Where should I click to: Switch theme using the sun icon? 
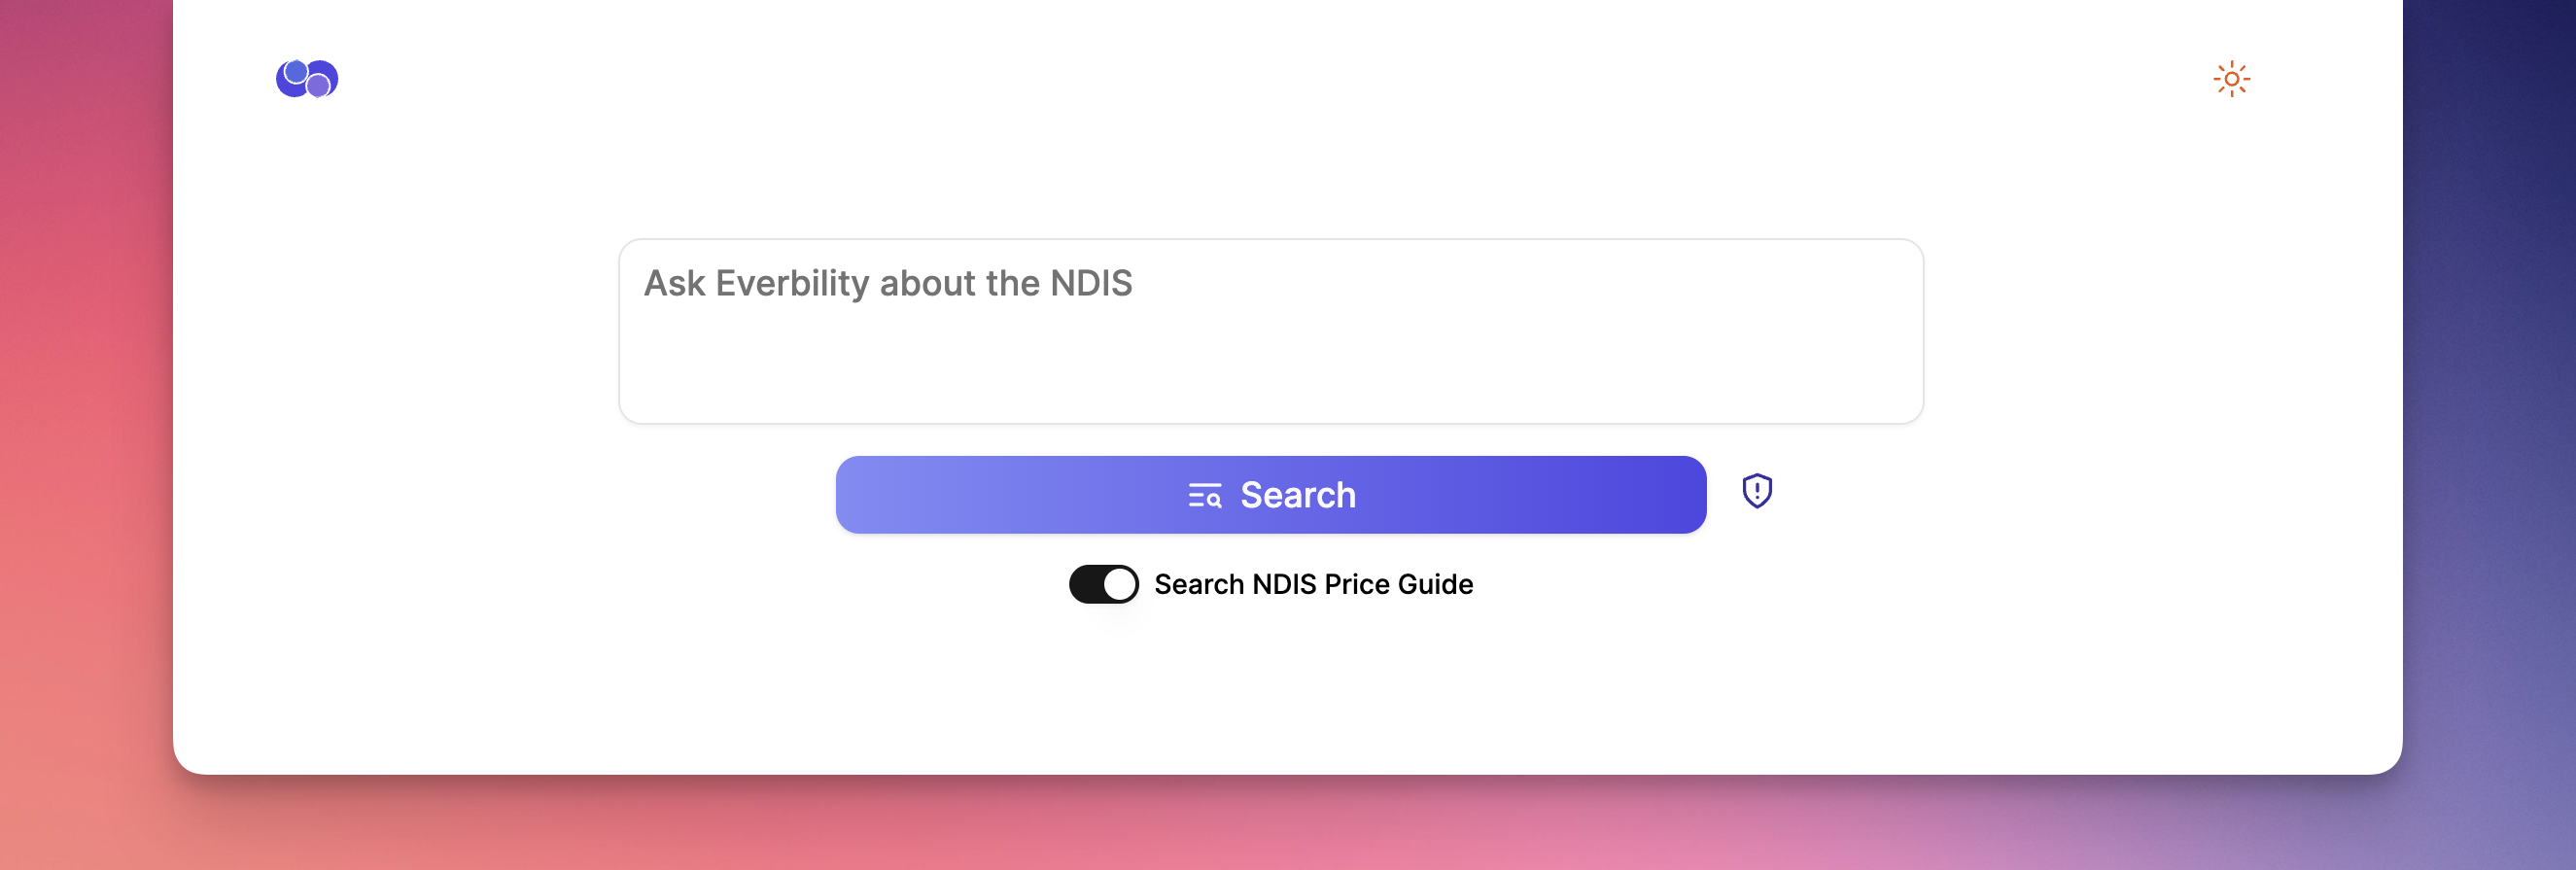2231,79
